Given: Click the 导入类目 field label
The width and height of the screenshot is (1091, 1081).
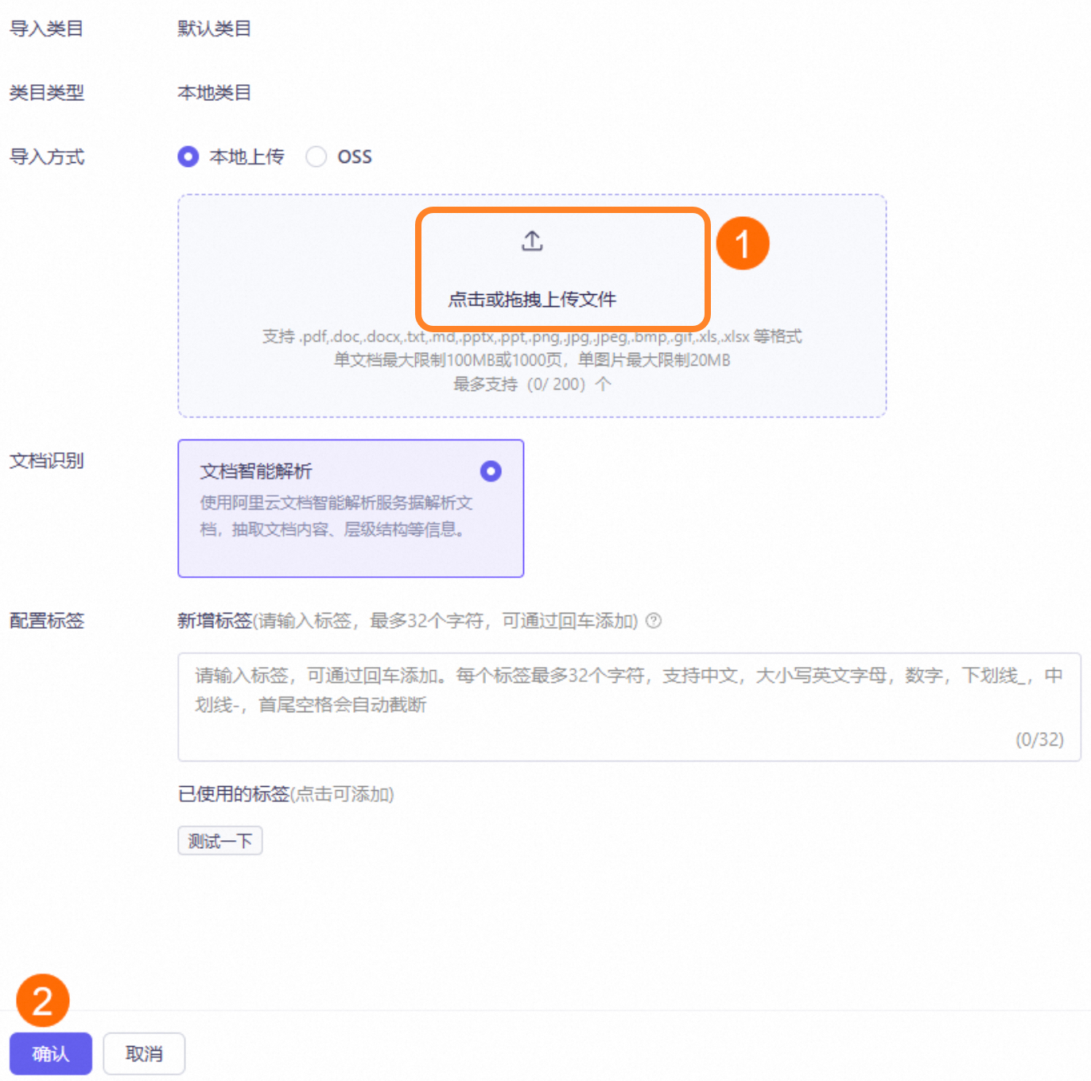Looking at the screenshot, I should (x=46, y=29).
